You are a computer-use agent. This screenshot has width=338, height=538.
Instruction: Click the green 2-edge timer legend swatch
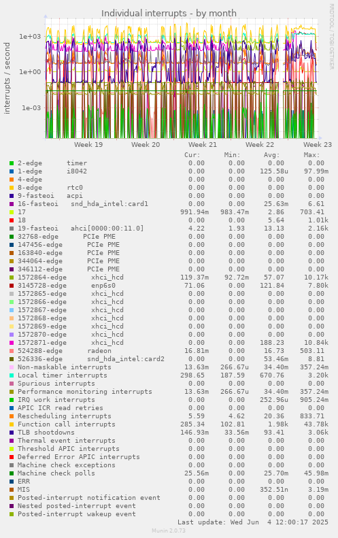(12, 163)
